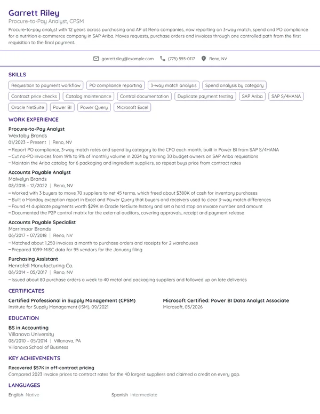Click the bullet about 41 duplicate payments
Screen dimensions: 320x414
(x=135, y=206)
